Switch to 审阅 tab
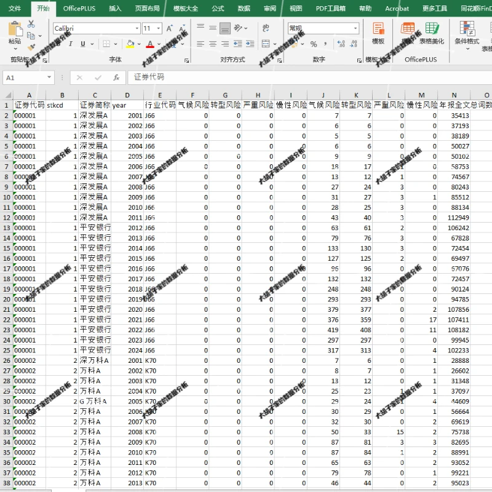This screenshot has width=492, height=492. (x=270, y=9)
